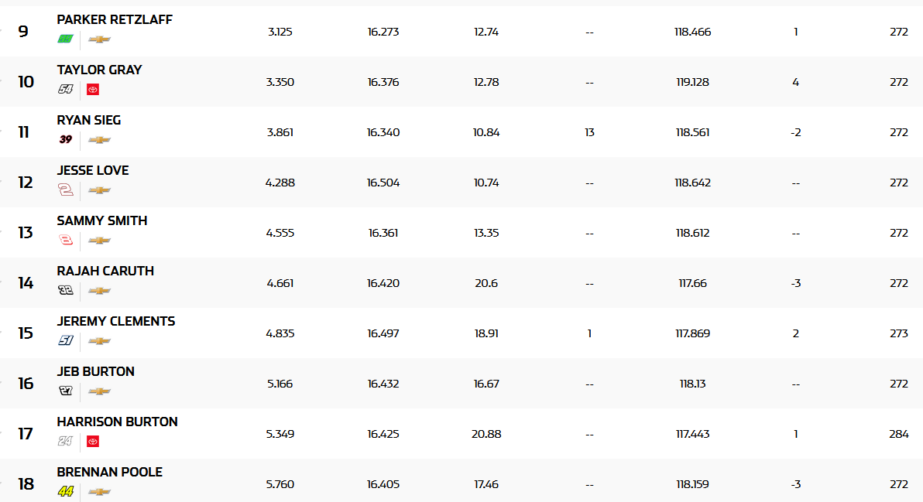This screenshot has height=502, width=923.
Task: Click the Toyota logo beside Harrison Burton
Action: tap(93, 442)
